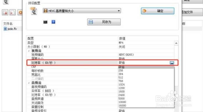
Task: Select the 采样率 (赫兹) row
Action: point(43,91)
